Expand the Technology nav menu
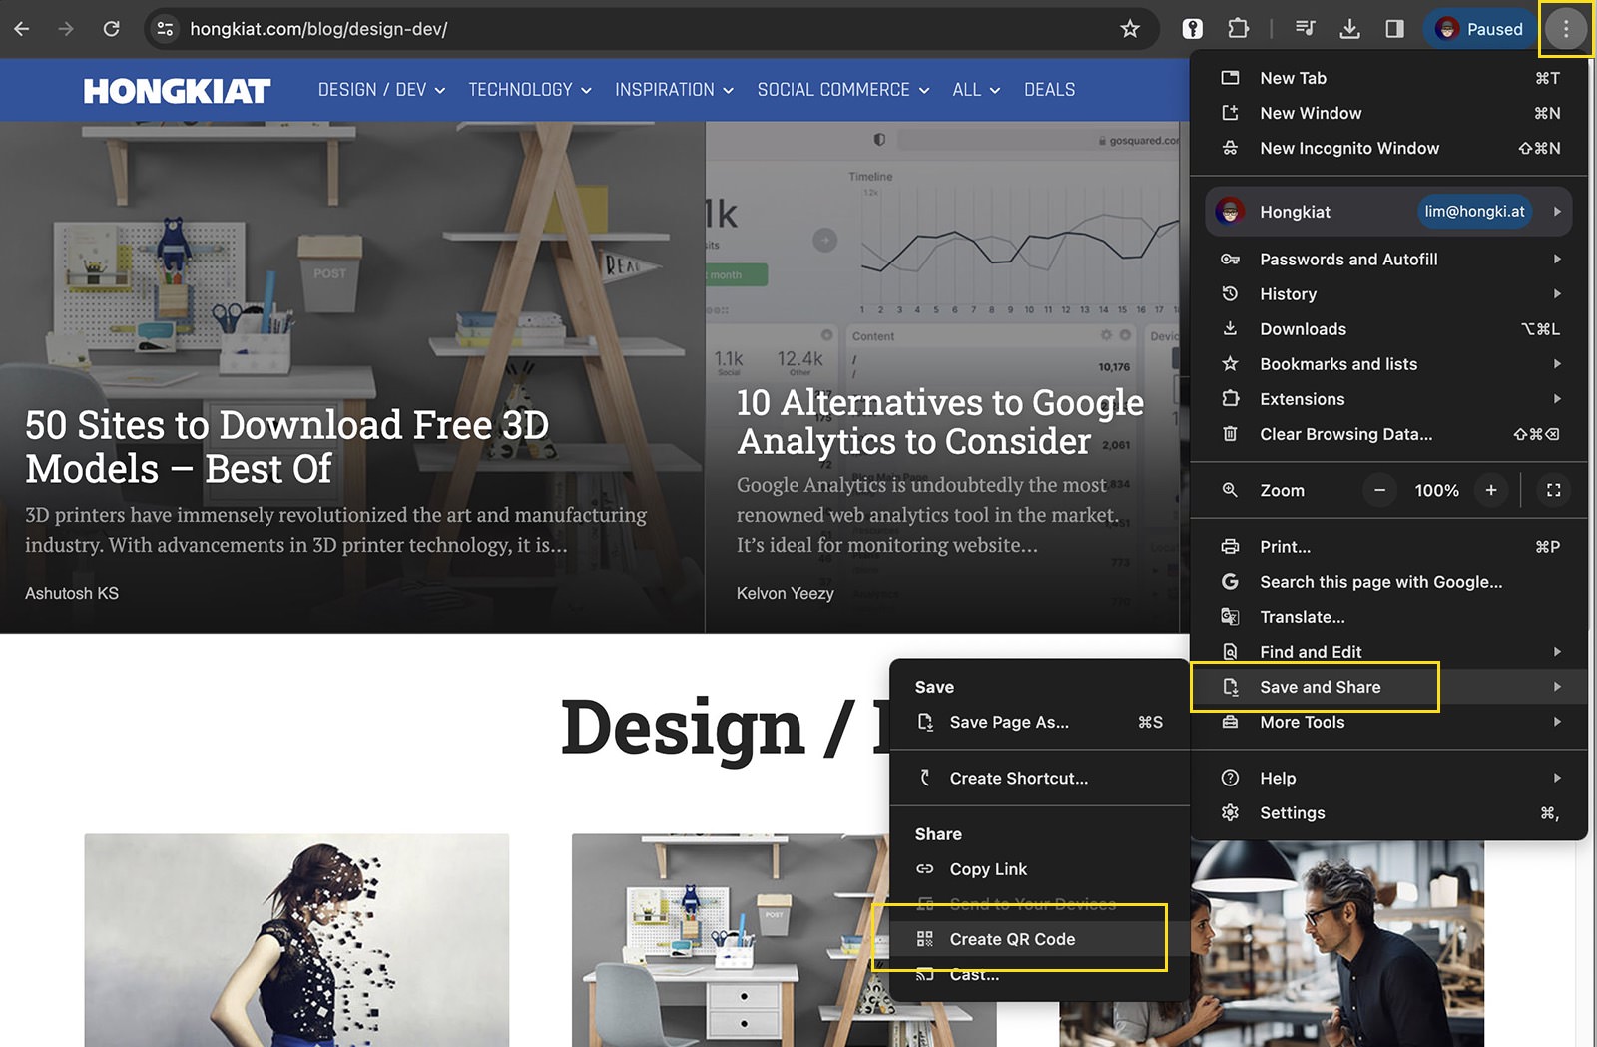 click(530, 90)
